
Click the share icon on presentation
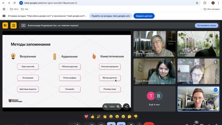click(126, 107)
